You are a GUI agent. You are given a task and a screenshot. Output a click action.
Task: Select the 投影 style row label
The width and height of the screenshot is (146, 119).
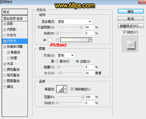[x=10, y=24]
